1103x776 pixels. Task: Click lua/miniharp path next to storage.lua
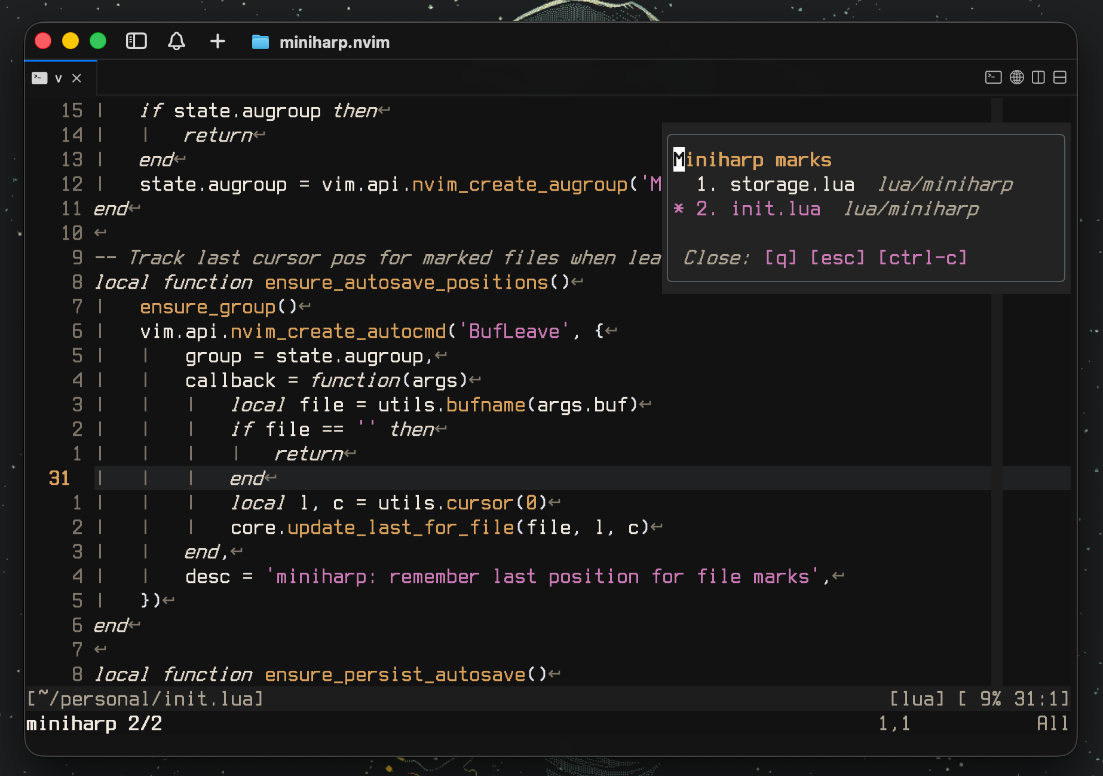pyautogui.click(x=945, y=184)
